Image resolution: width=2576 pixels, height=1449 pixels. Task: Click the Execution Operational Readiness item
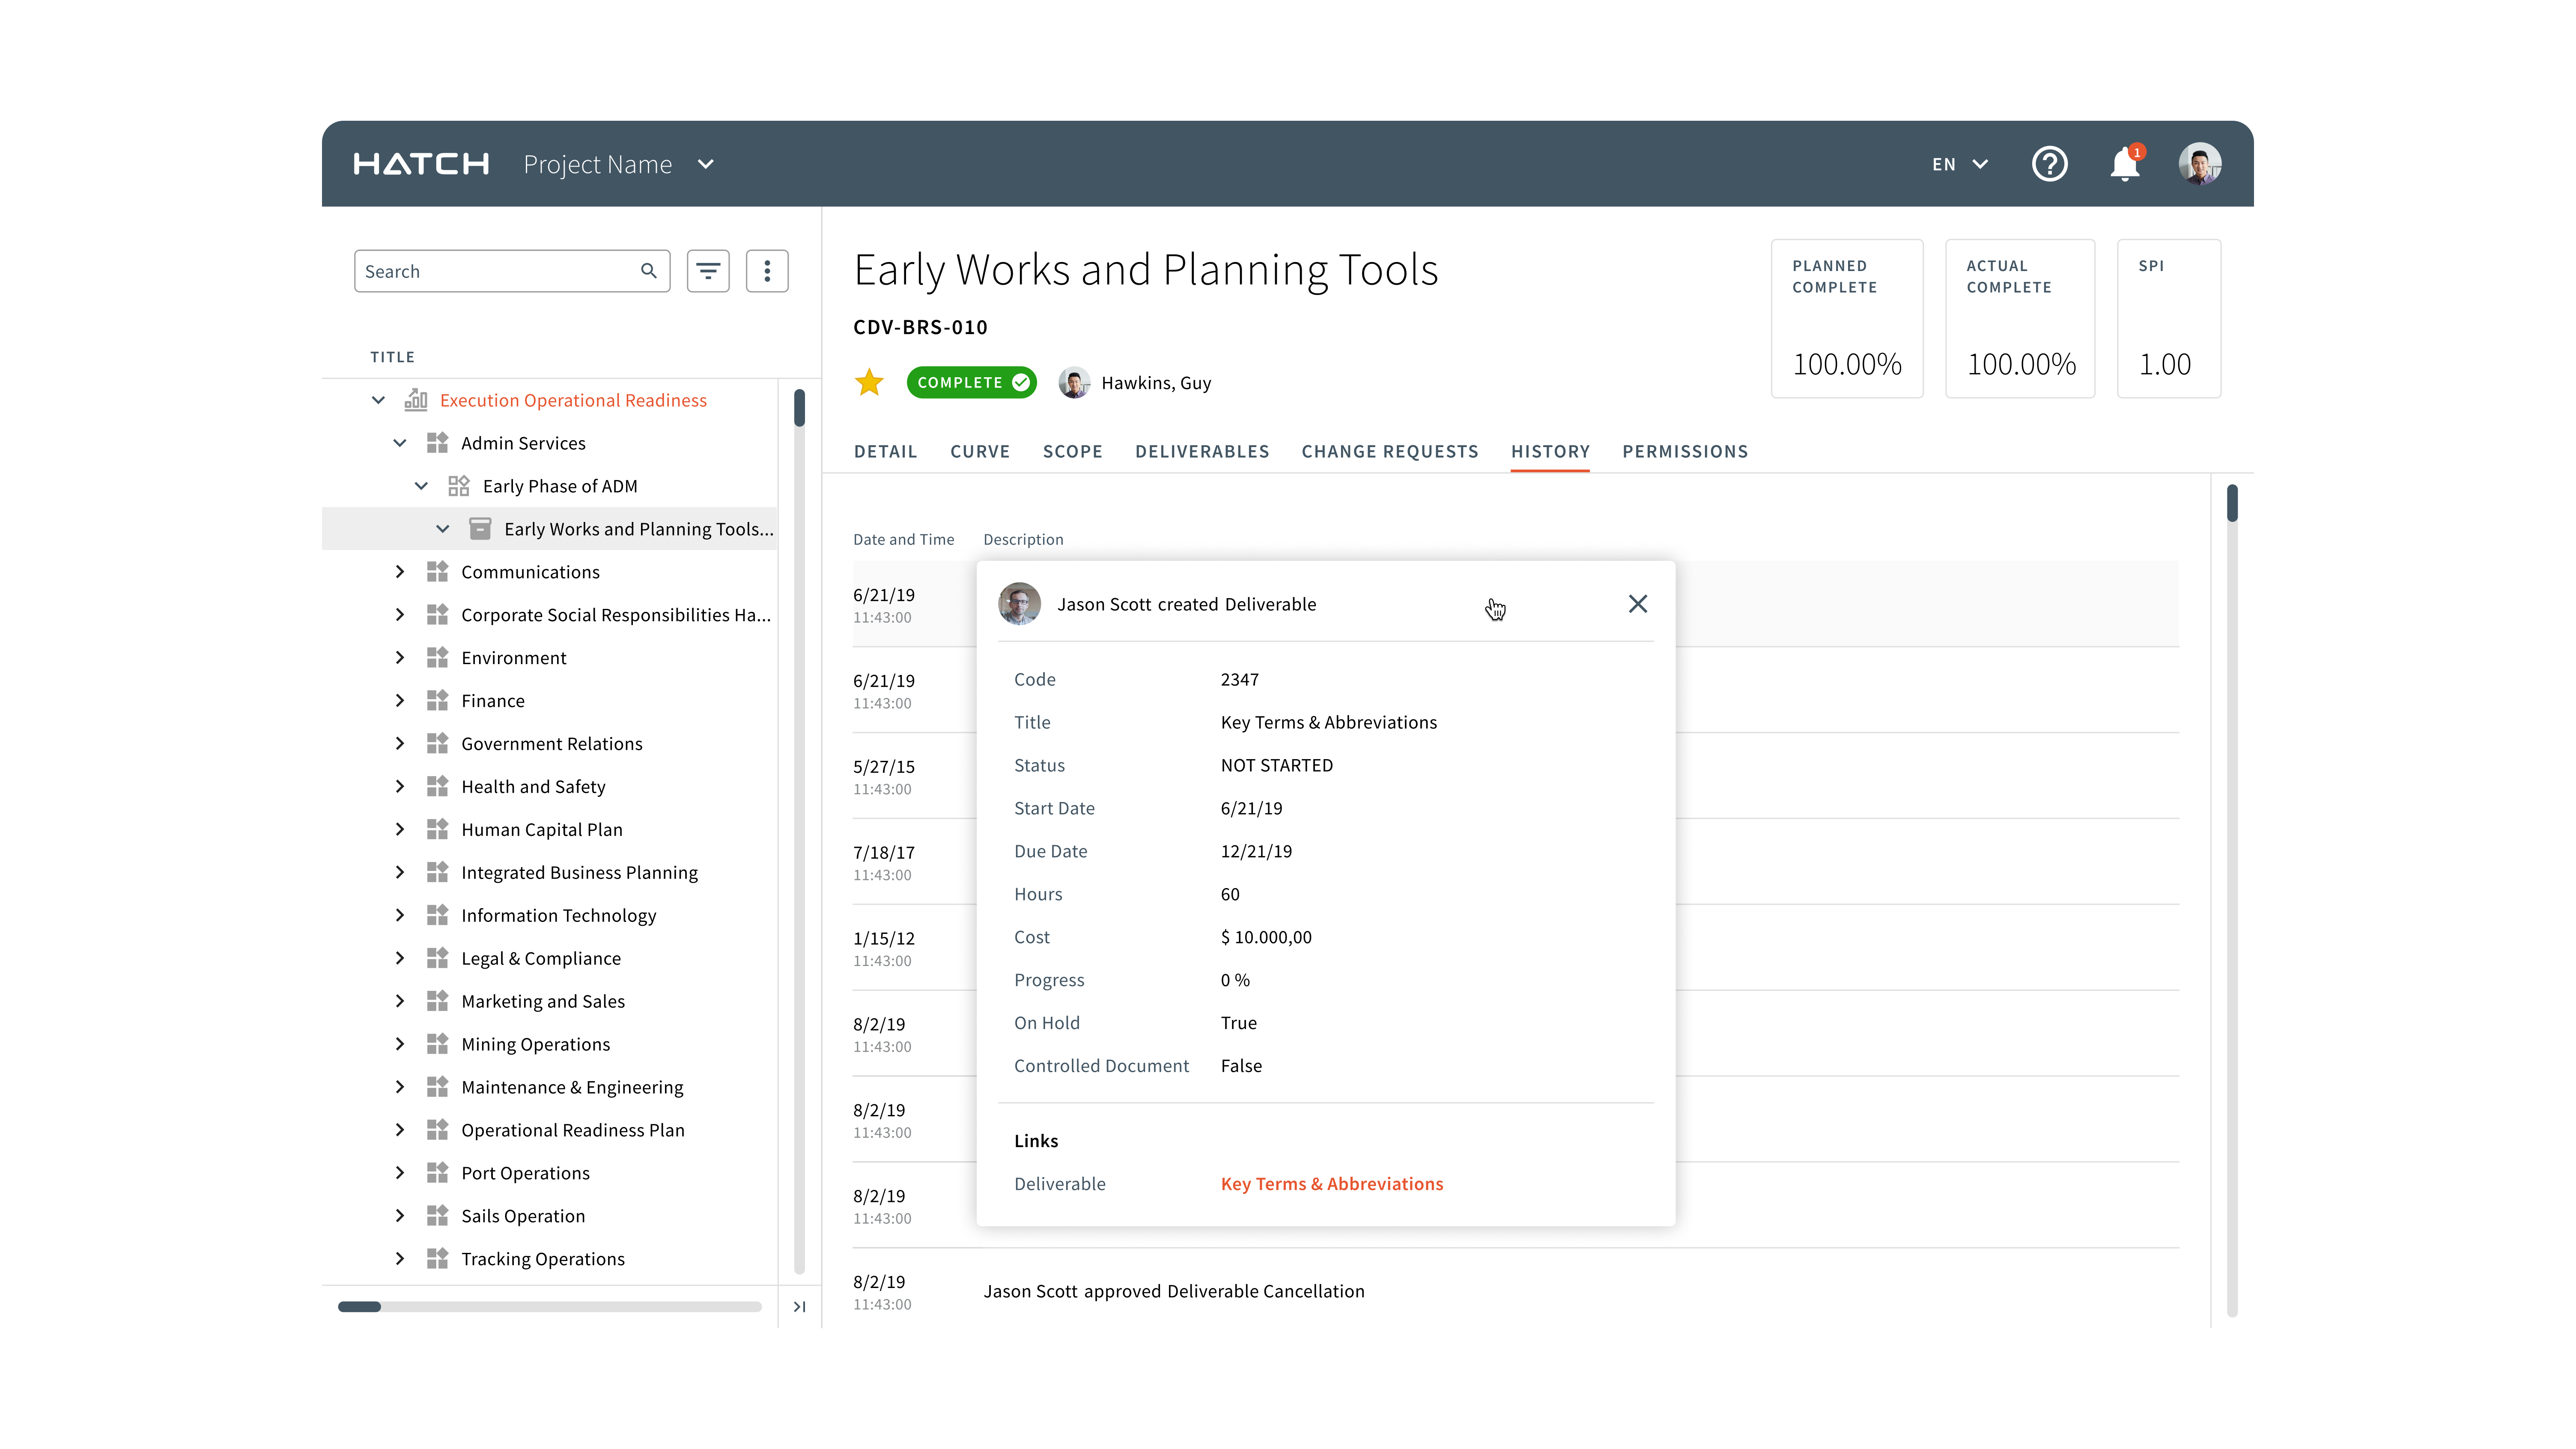point(573,400)
